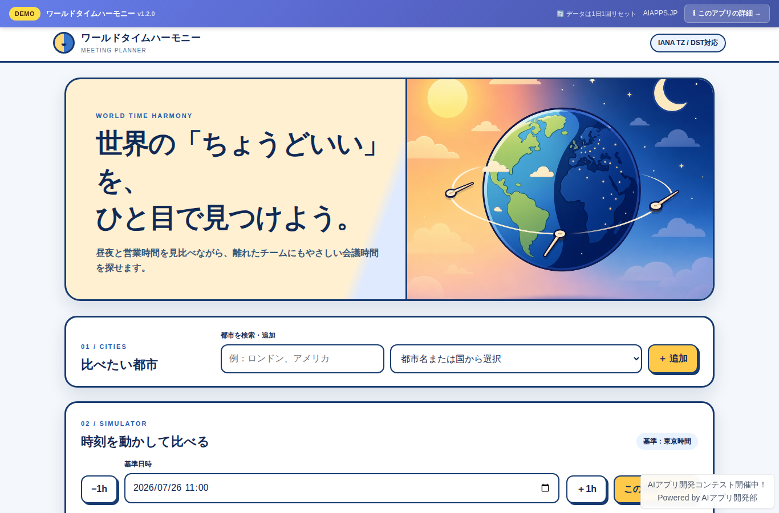Click the AIアプリ開発コンテスト開催中 popup notice
This screenshot has width=779, height=513.
tap(707, 484)
